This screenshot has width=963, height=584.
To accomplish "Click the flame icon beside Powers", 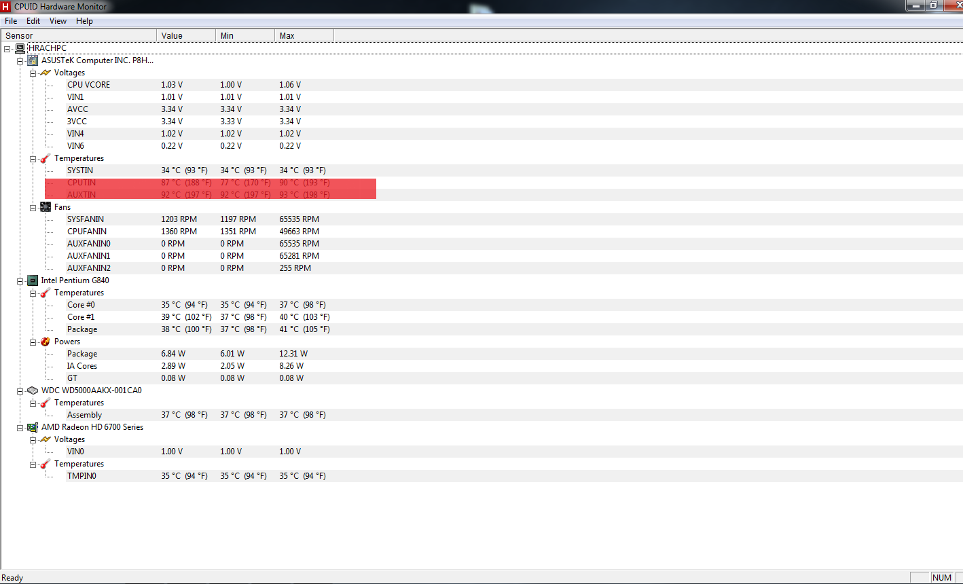I will click(46, 342).
